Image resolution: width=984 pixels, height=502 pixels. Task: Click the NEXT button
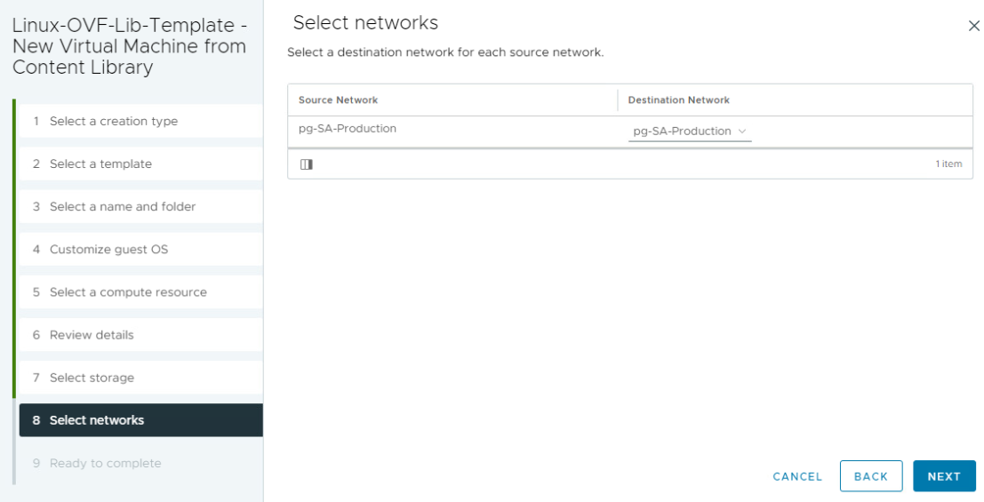(944, 476)
